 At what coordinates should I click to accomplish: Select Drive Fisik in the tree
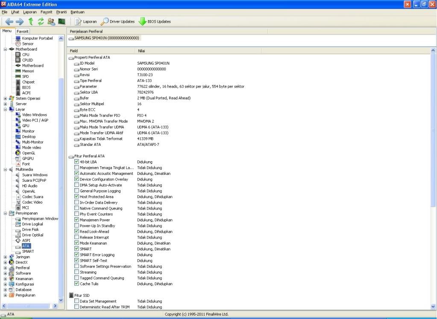coord(30,229)
